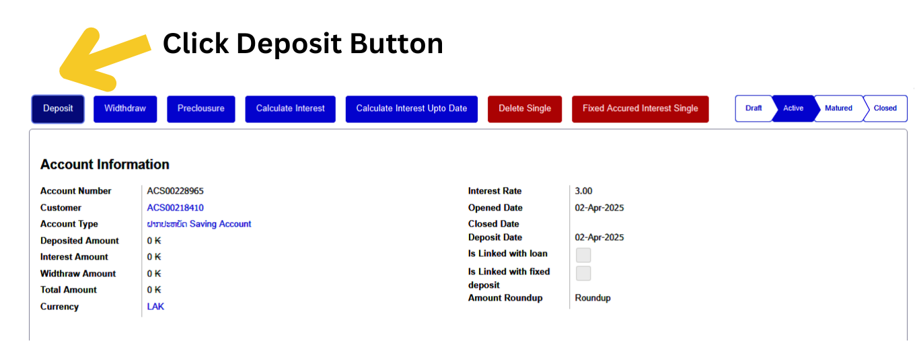Screen dimensions: 917x341
Task: Toggle the Is Linked with loan checkbox
Action: pyautogui.click(x=583, y=255)
